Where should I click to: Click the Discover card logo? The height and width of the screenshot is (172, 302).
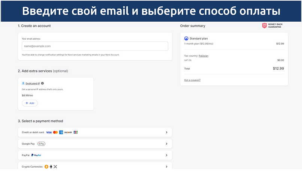[x=68, y=132]
